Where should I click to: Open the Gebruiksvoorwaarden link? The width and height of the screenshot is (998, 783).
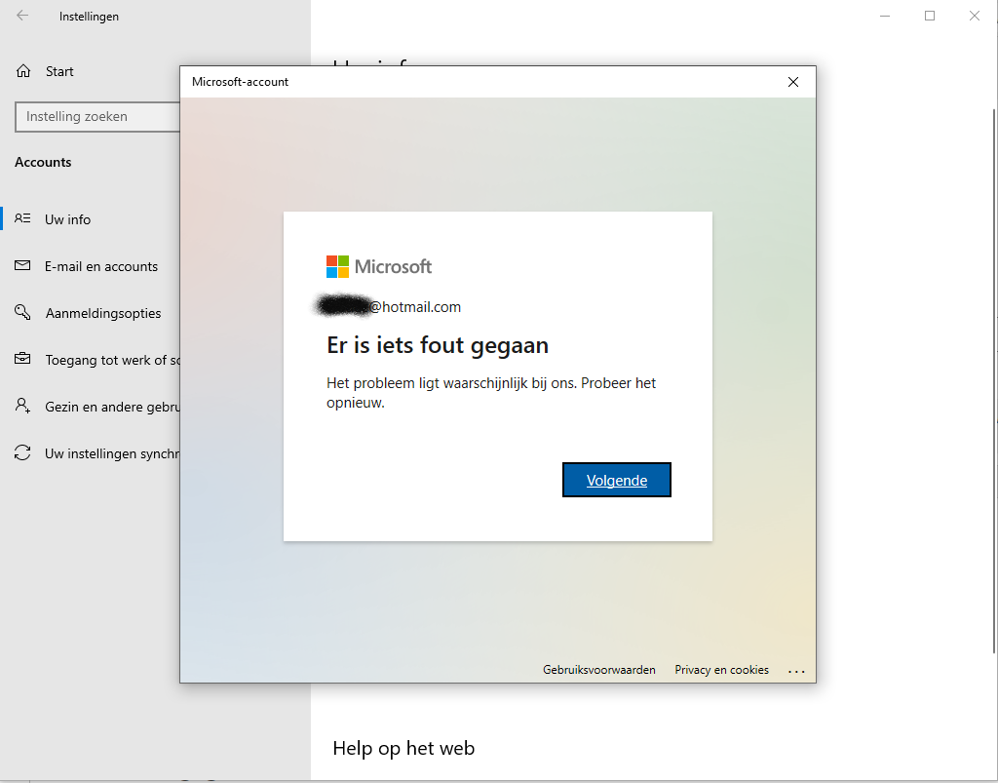[599, 670]
